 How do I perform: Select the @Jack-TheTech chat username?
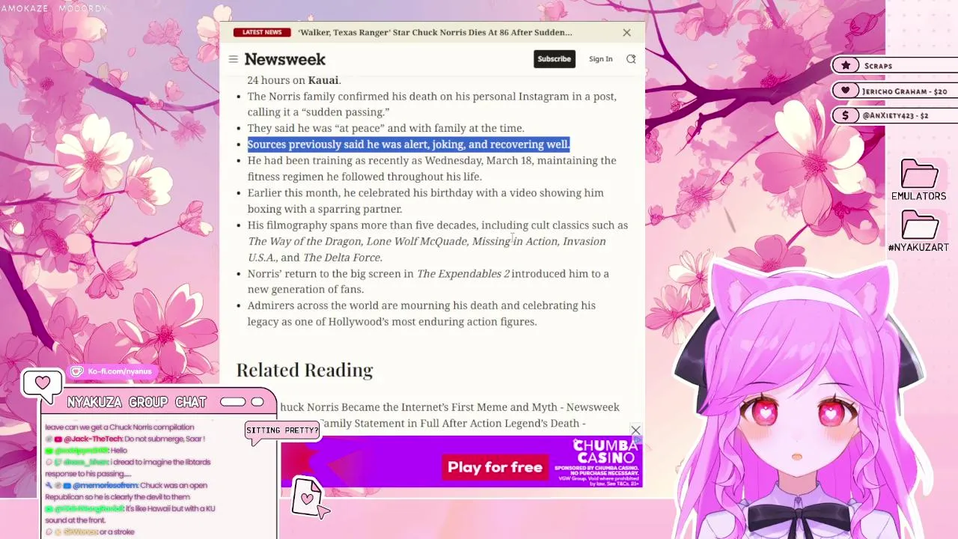coord(93,439)
